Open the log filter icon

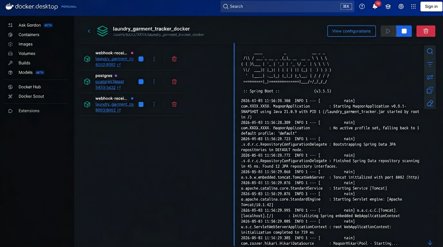[430, 64]
